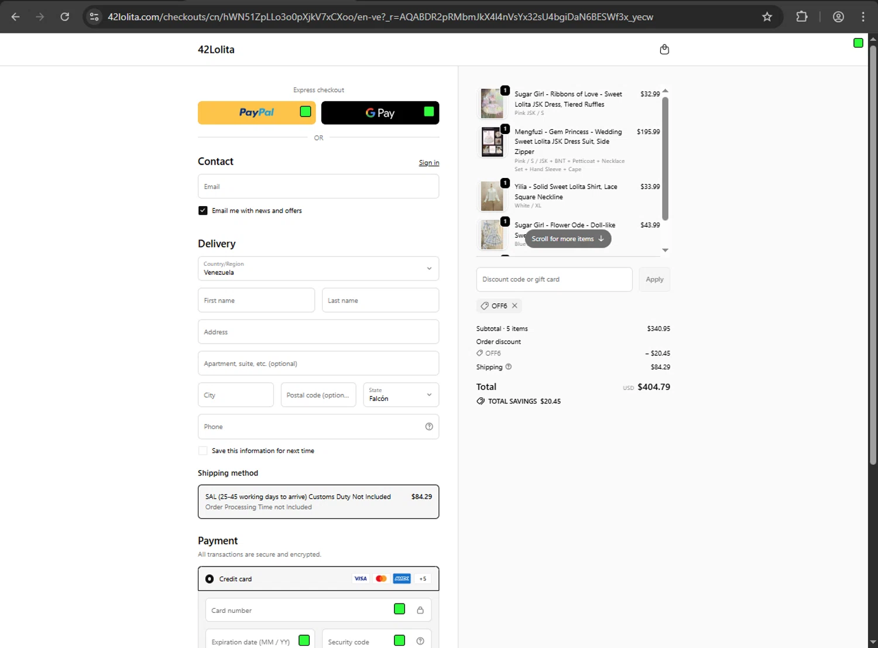Click the American Express logo
The height and width of the screenshot is (648, 878).
click(x=402, y=578)
